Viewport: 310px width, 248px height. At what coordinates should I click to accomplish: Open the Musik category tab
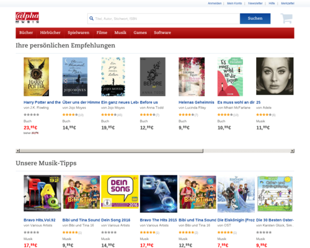click(120, 33)
